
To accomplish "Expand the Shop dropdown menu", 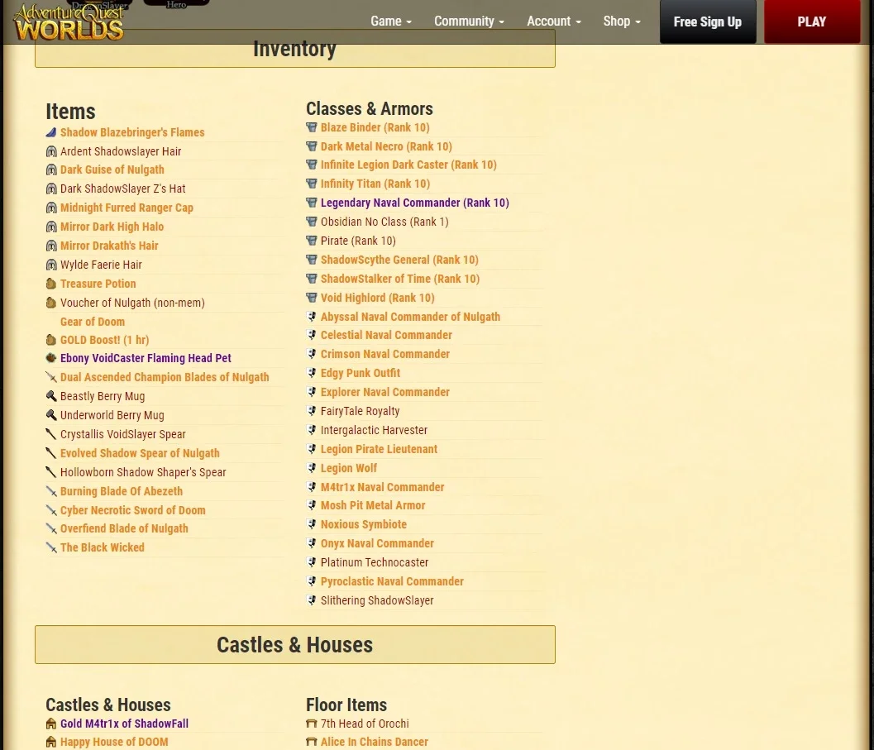I will (622, 21).
